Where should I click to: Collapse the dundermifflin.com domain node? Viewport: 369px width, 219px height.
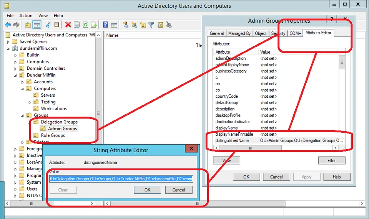(8, 49)
